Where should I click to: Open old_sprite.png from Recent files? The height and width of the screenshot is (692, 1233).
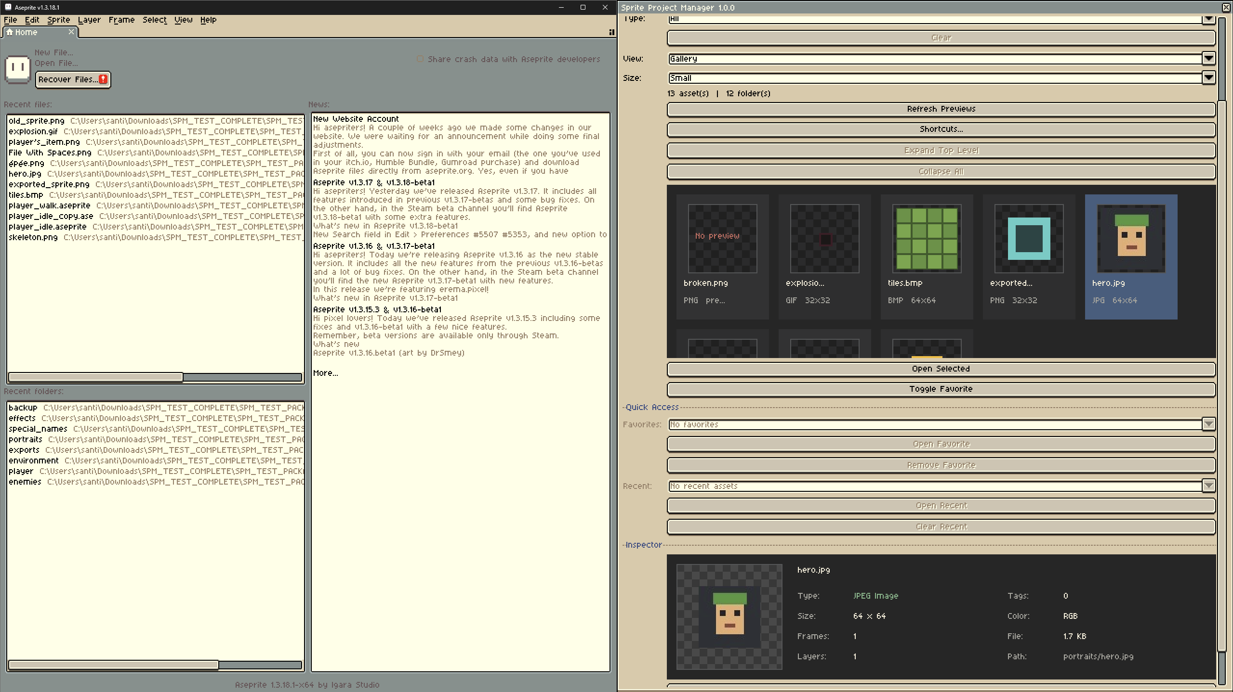(155, 121)
